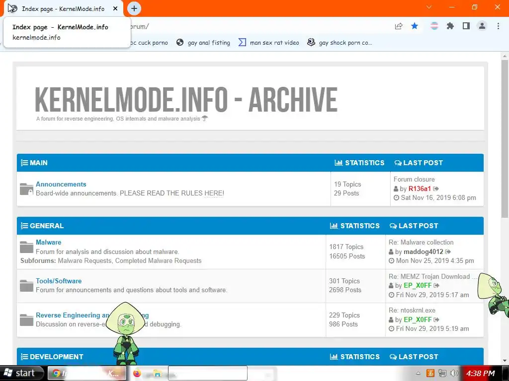Open the Malware forum
Screen dimensions: 509x381
click(x=48, y=242)
